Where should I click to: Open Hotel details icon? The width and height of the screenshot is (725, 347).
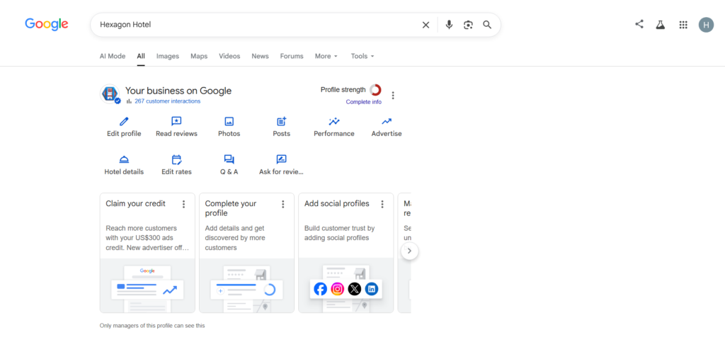point(124,159)
